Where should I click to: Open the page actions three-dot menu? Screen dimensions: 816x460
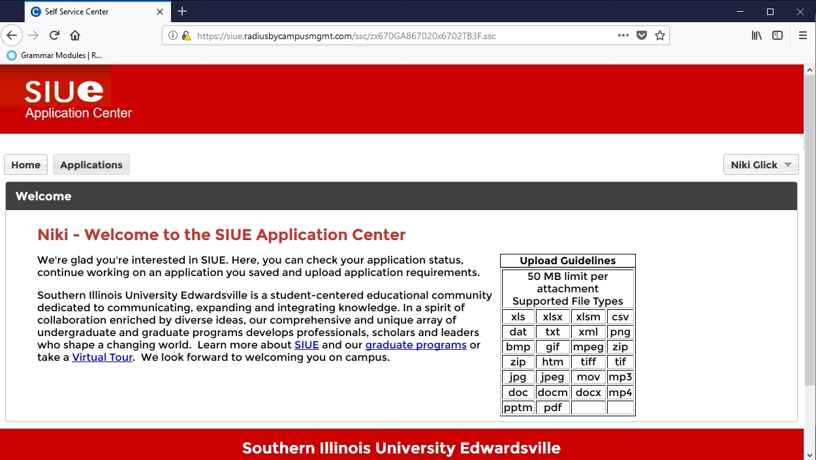pos(623,35)
